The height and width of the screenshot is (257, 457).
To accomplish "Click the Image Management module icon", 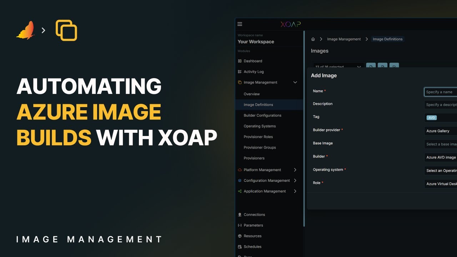I will point(240,82).
